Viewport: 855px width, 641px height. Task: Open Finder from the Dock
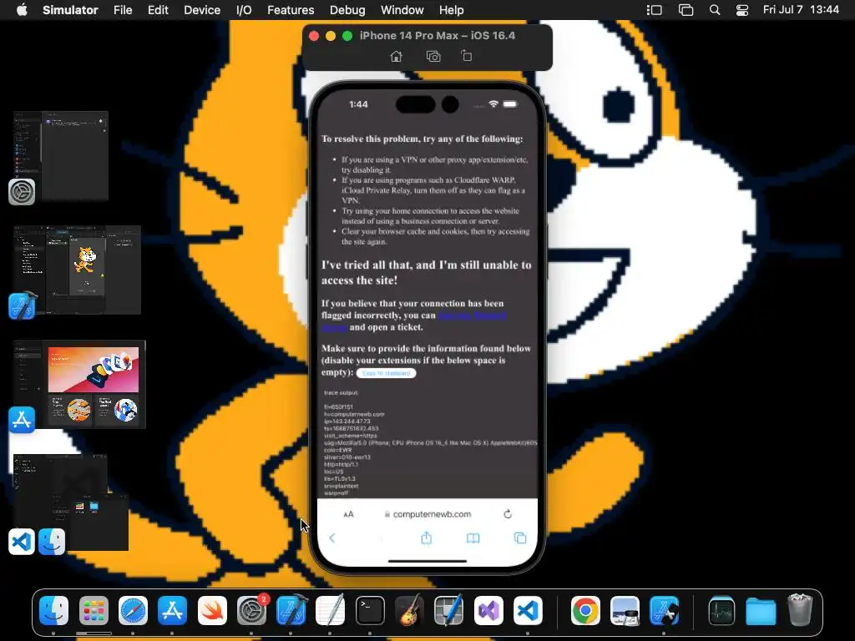(54, 610)
